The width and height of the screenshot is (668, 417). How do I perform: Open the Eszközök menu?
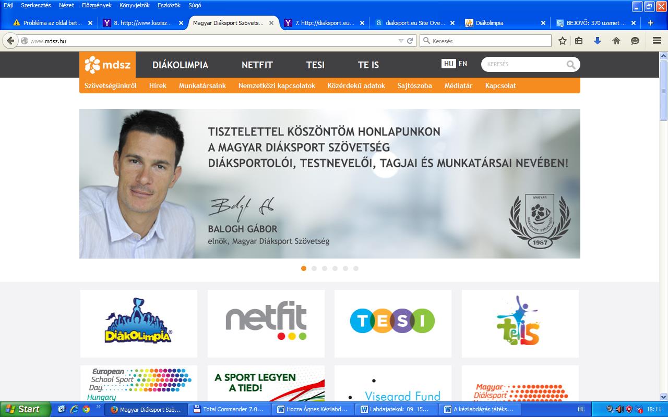[169, 6]
